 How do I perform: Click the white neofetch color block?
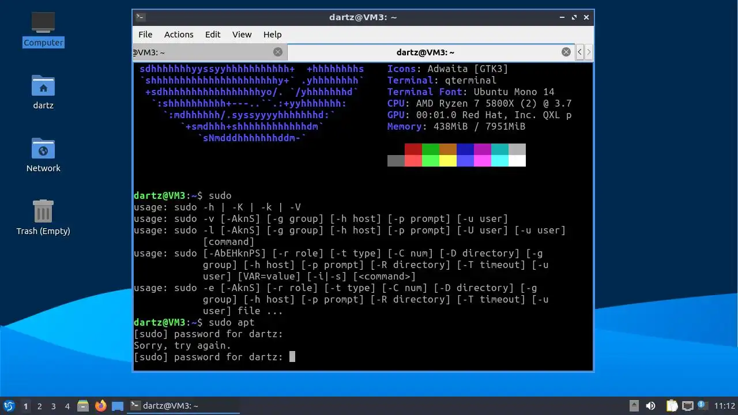(517, 161)
